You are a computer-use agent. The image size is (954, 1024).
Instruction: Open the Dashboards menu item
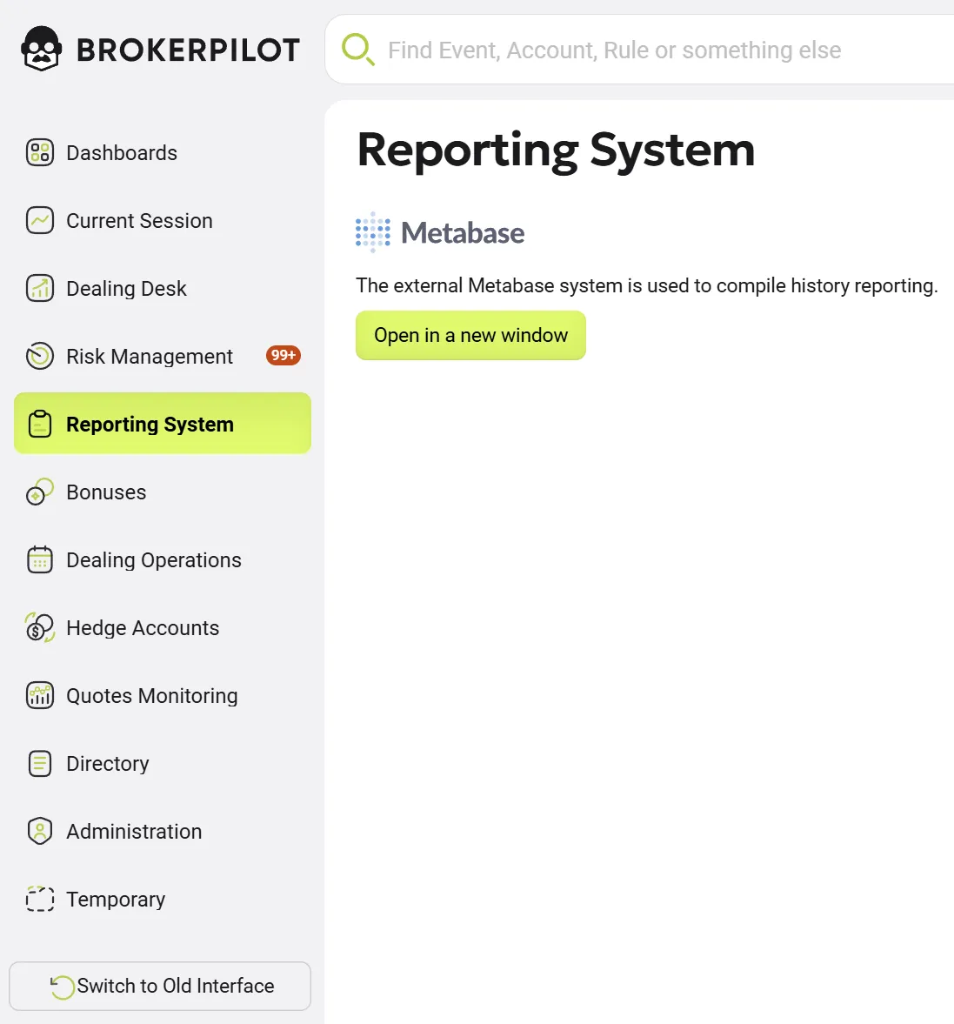163,153
